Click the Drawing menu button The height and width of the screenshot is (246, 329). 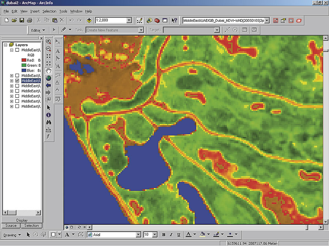(12, 235)
